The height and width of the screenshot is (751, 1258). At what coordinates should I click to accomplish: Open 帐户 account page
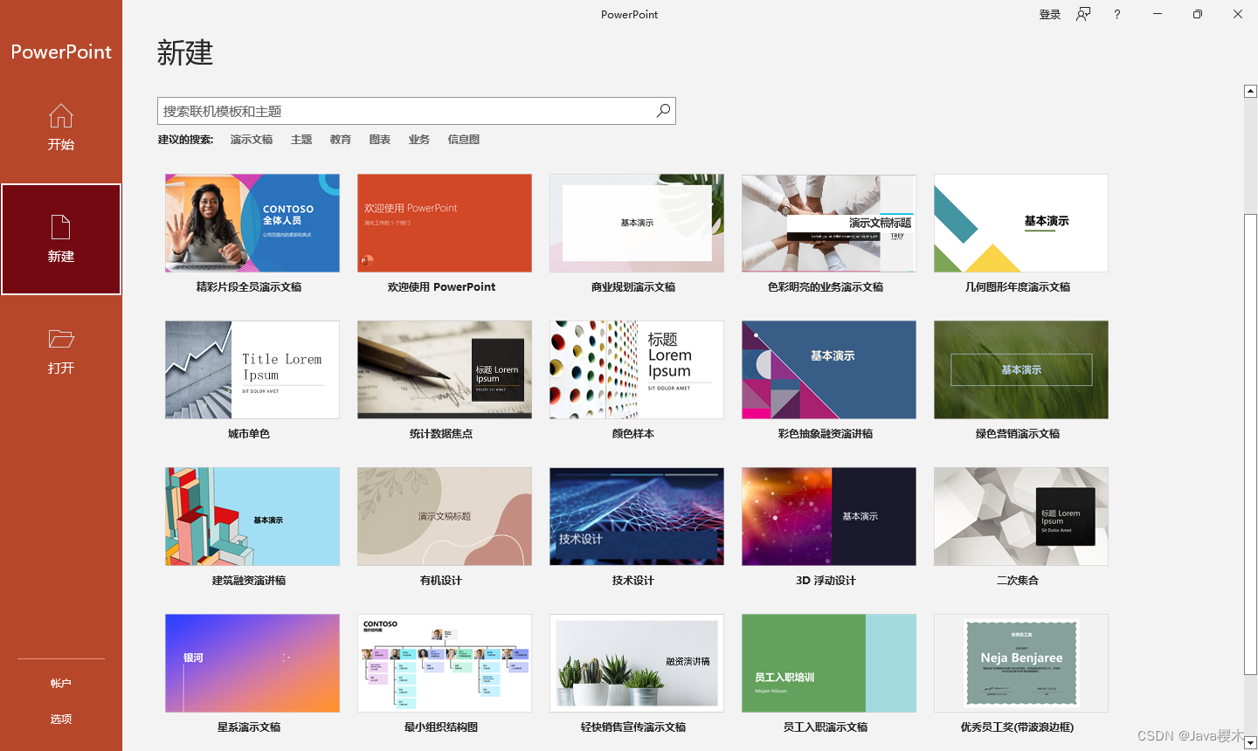(x=61, y=684)
